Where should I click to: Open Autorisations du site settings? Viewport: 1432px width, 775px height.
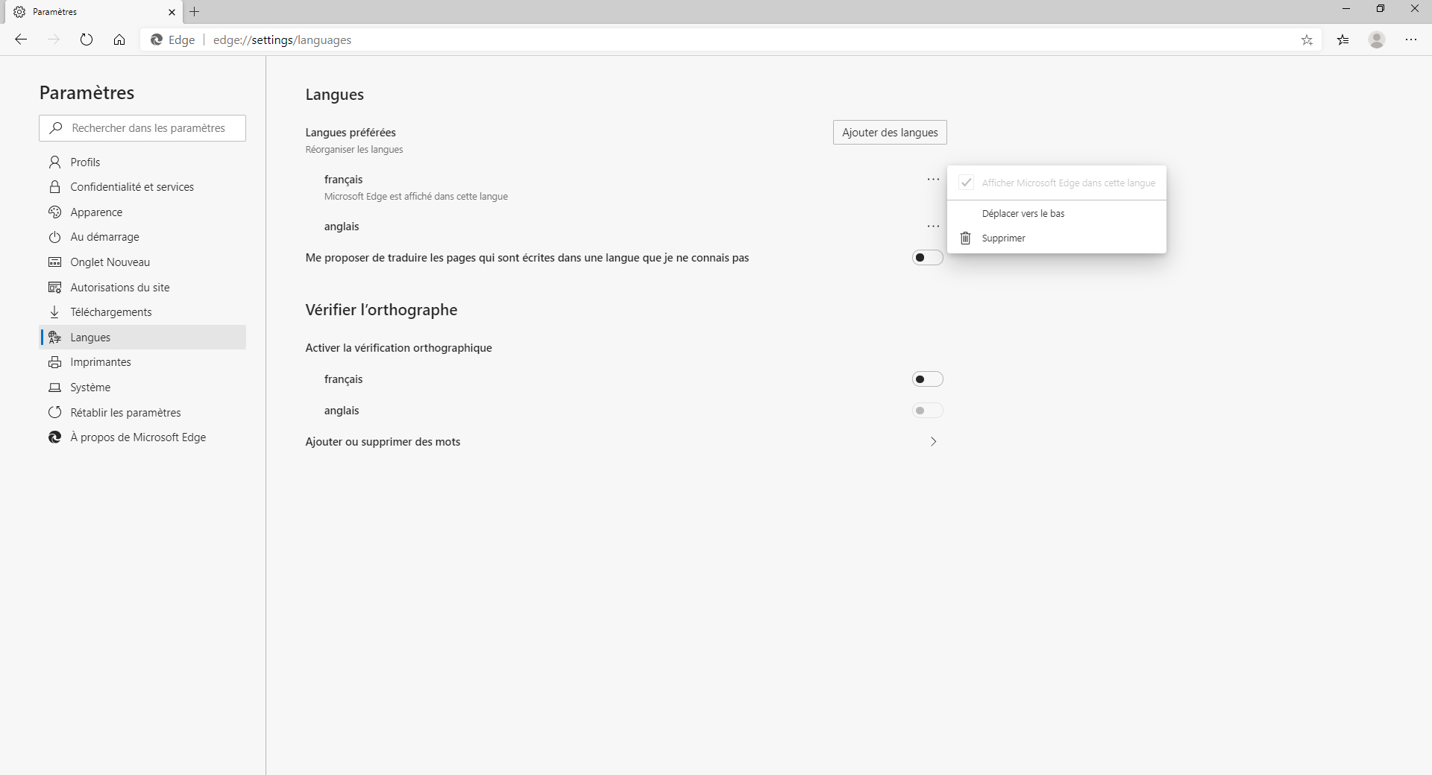point(119,287)
